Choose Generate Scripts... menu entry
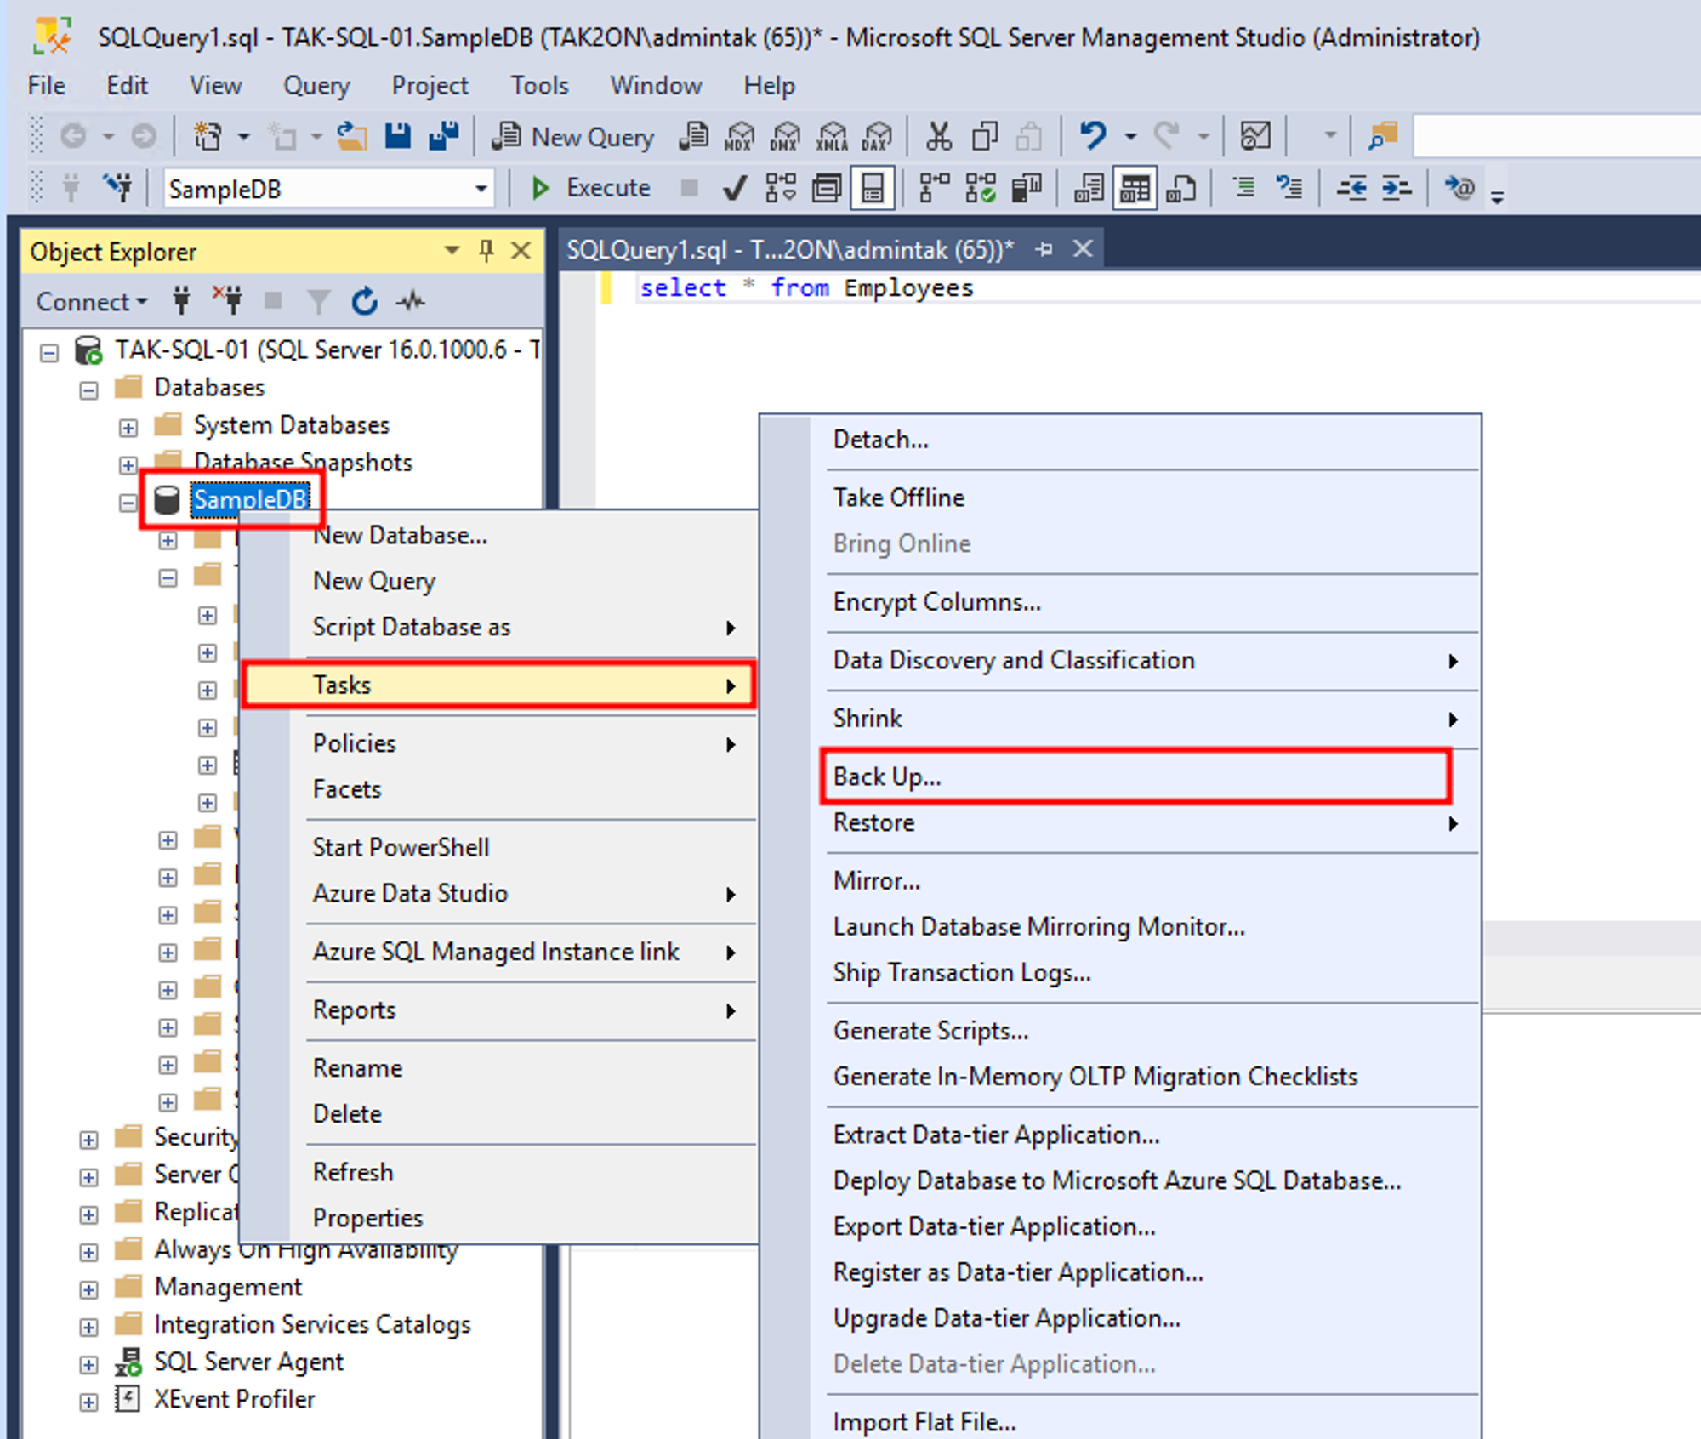 pos(930,1031)
